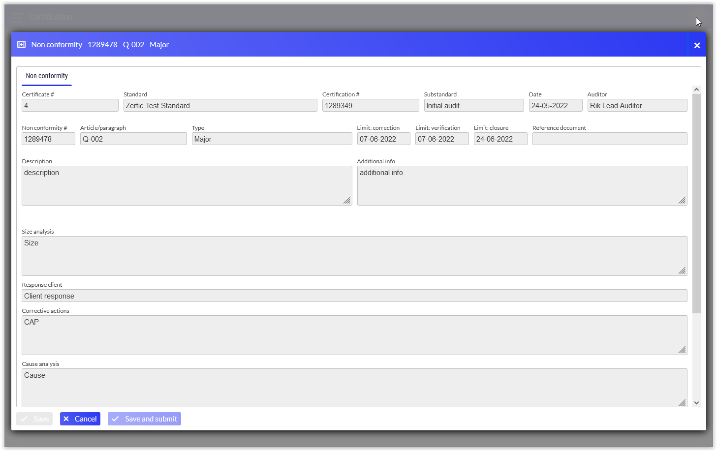Click the Type field showing Major
The width and height of the screenshot is (717, 451).
coord(272,139)
